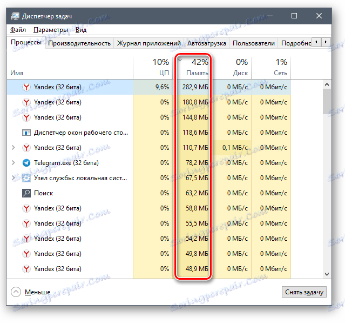Click the 282,9 МБ memory cell
345x323 pixels.
[x=193, y=87]
